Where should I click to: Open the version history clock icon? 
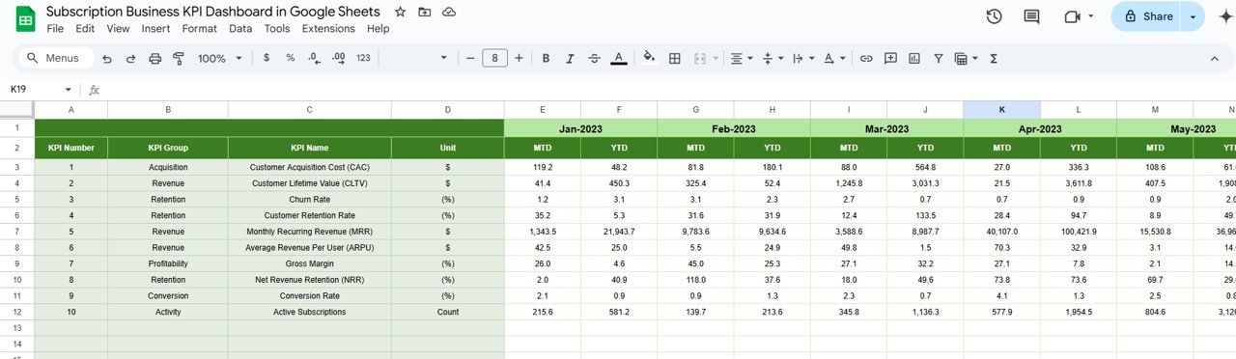pos(994,16)
